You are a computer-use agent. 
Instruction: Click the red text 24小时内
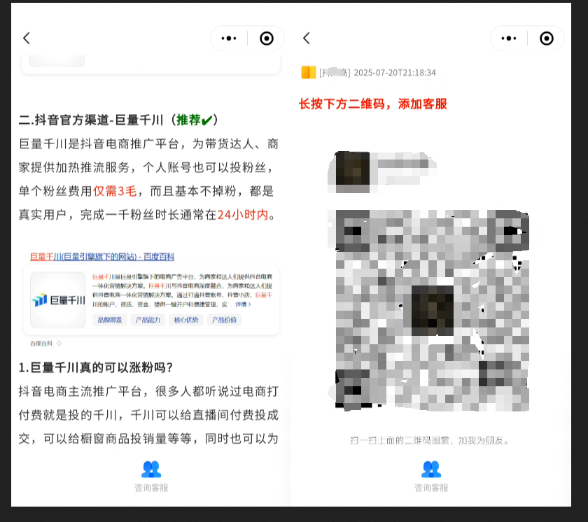tap(243, 215)
